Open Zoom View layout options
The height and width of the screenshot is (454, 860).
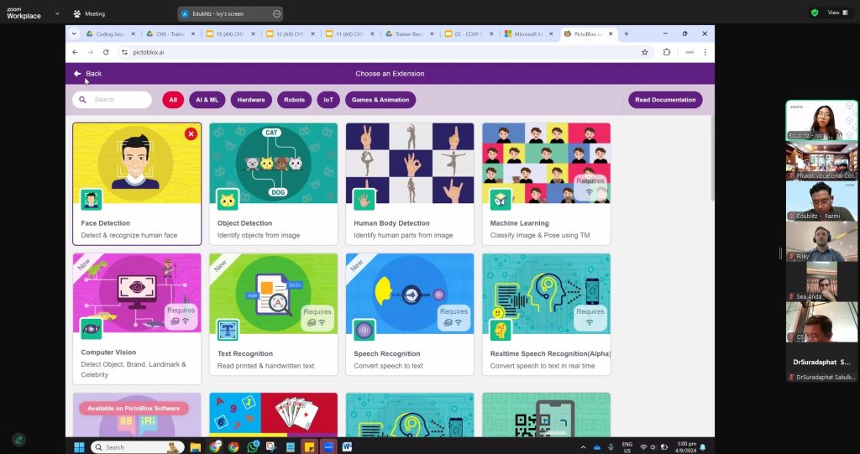click(837, 13)
